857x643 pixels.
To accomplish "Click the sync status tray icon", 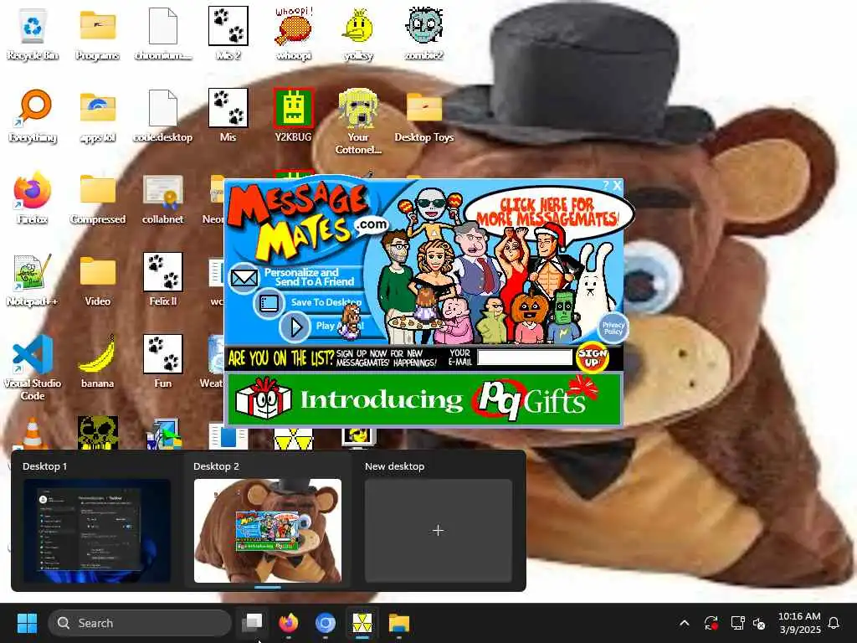I will (711, 623).
